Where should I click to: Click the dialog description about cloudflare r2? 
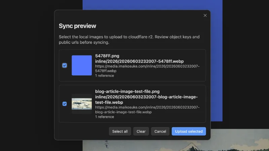click(129, 40)
